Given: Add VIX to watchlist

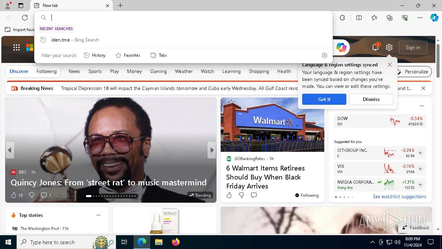Looking at the screenshot, I should (x=420, y=169).
